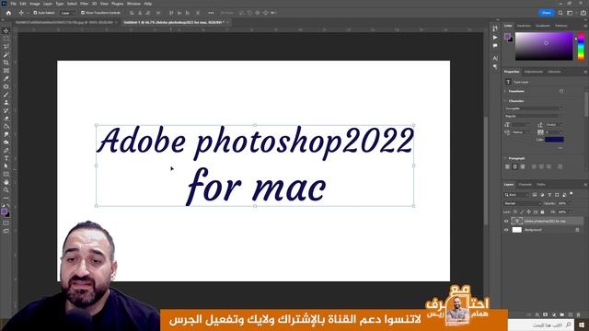The height and width of the screenshot is (331, 589).
Task: Open the Window menu
Action: 133,4
